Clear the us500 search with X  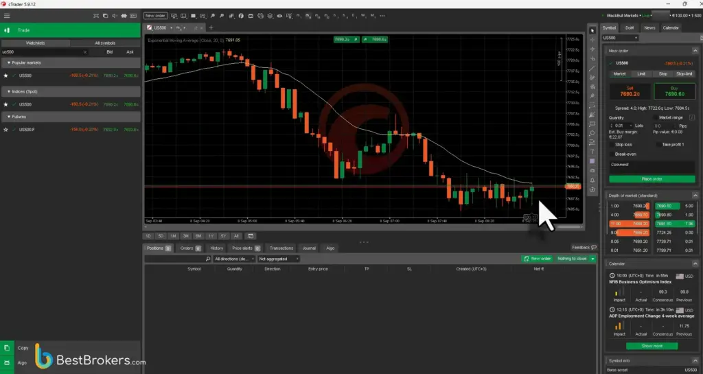point(85,52)
